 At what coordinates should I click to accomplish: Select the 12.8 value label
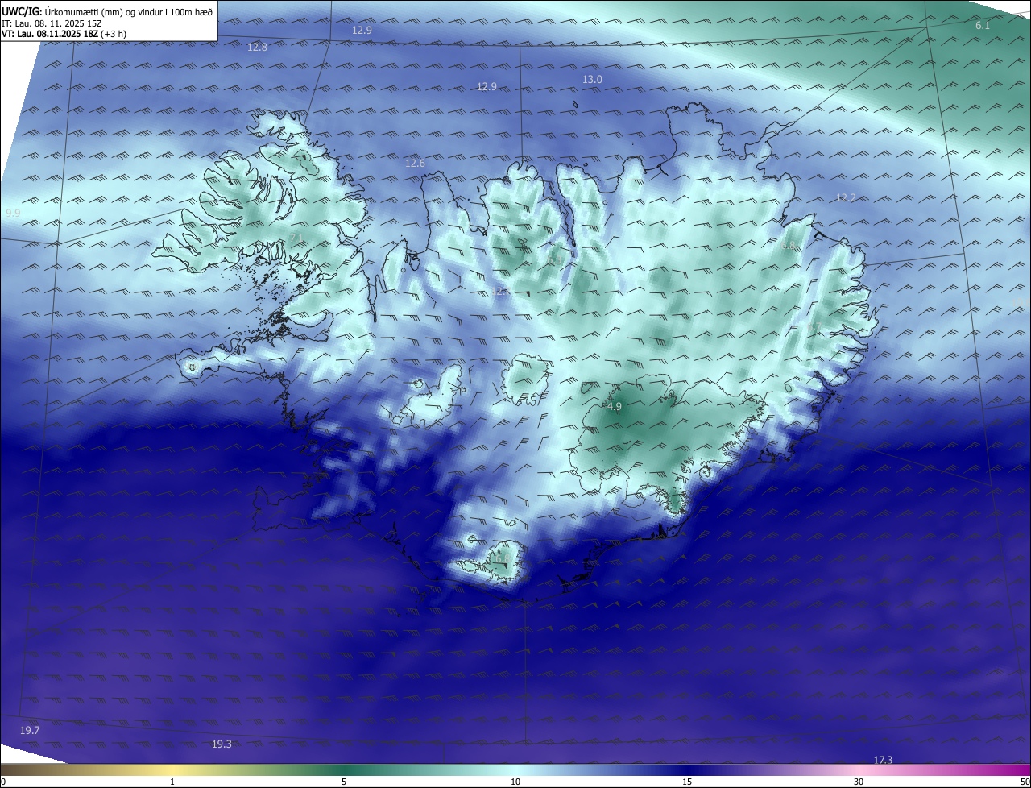[x=257, y=48]
